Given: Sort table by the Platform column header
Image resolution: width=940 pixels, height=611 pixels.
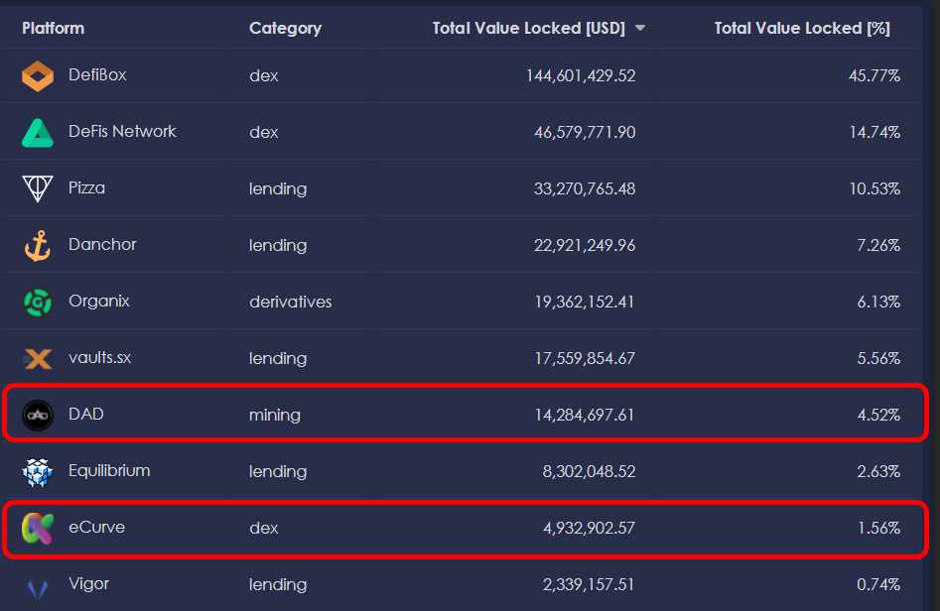Looking at the screenshot, I should (x=53, y=28).
